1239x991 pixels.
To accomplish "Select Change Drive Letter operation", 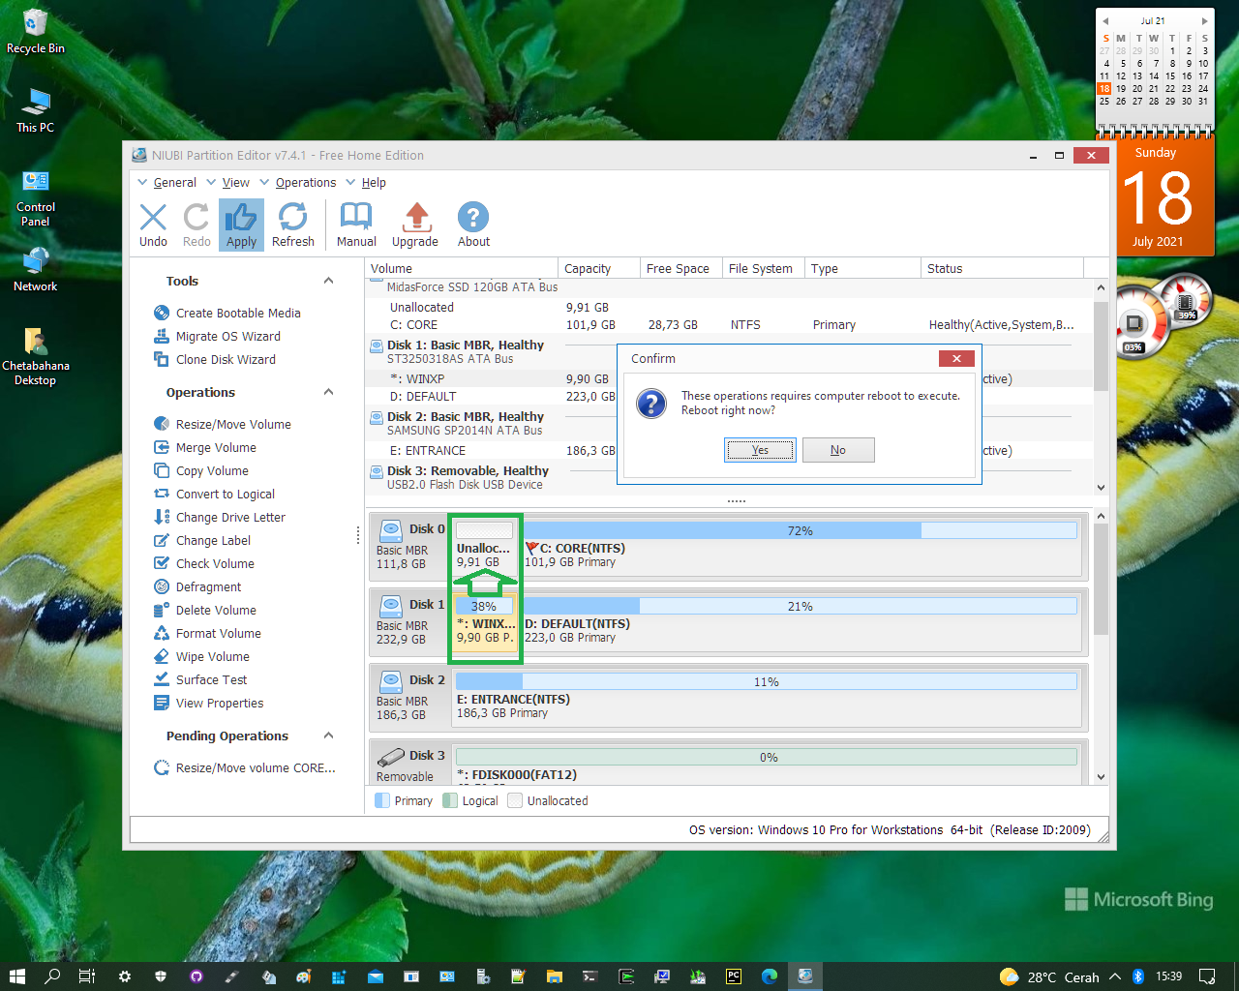I will [x=220, y=517].
